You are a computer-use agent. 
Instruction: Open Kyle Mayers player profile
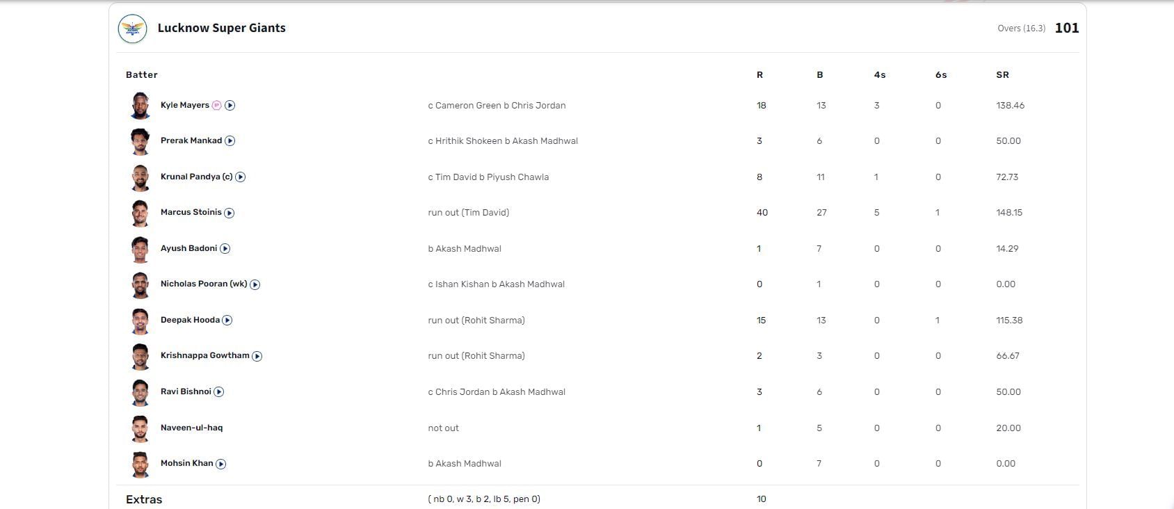[x=184, y=105]
